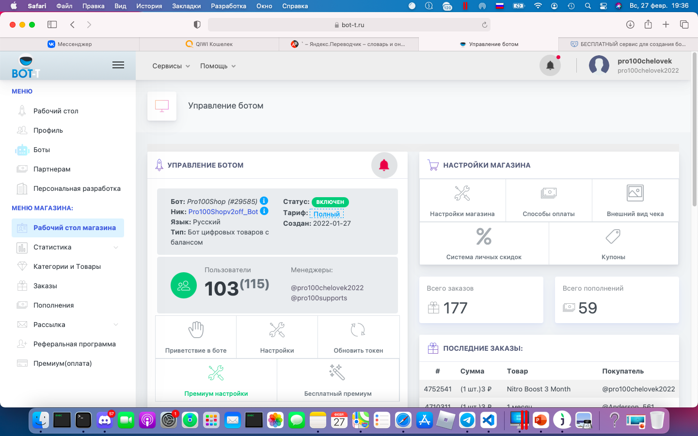Screen dimensions: 698x436
Task: Switch to the QIWI Кошелек tab
Action: 209,44
